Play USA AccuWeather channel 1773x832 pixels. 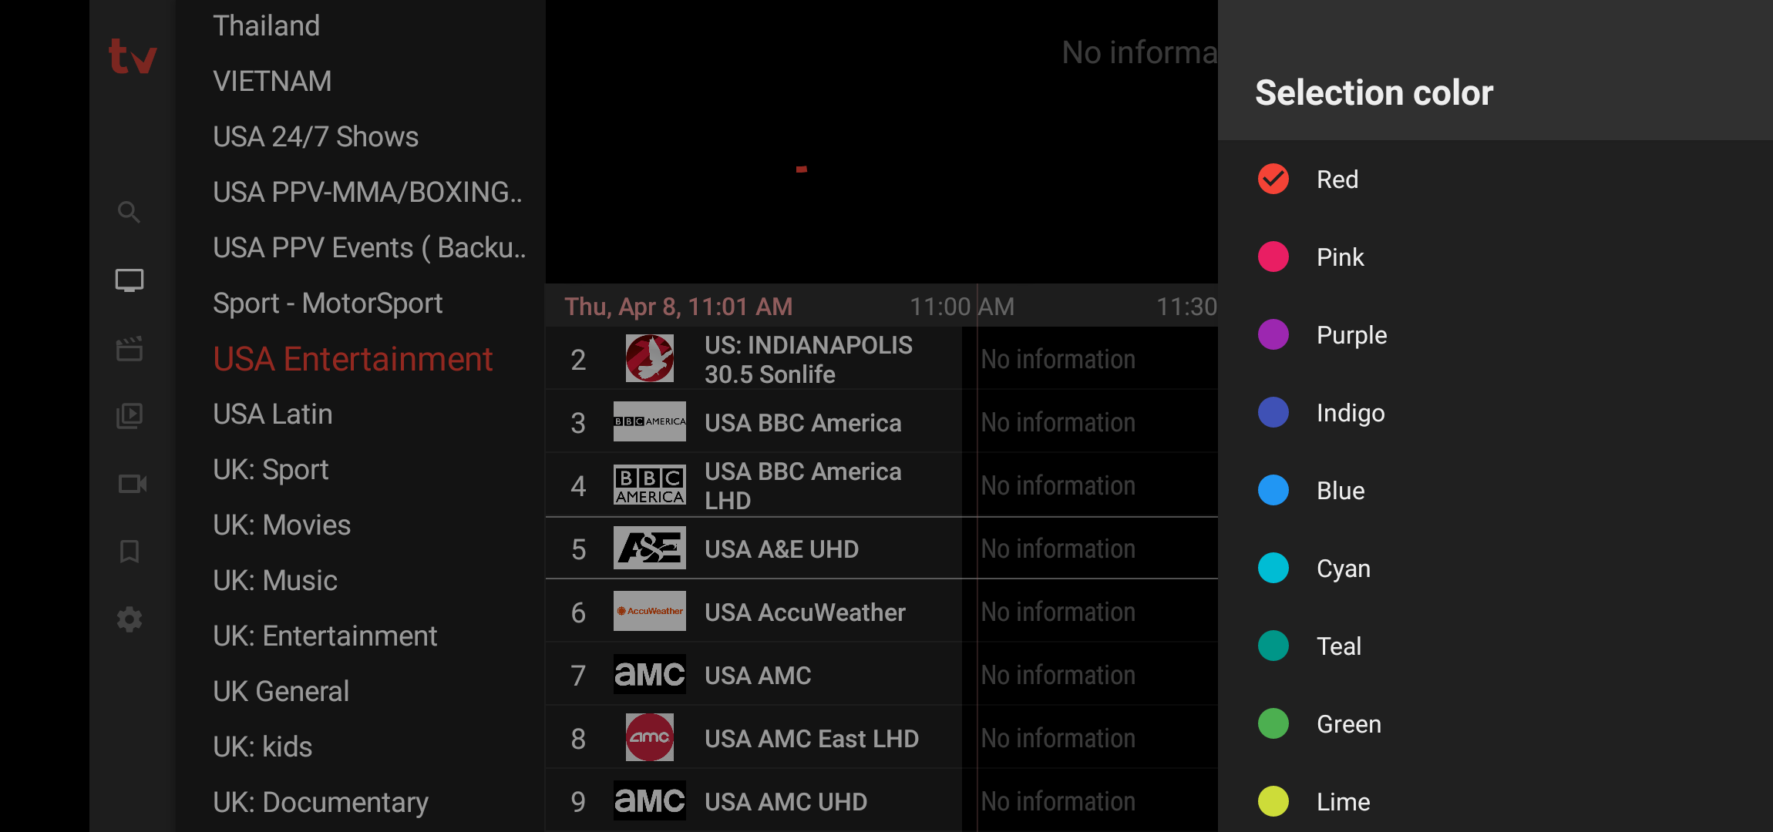[x=754, y=612]
